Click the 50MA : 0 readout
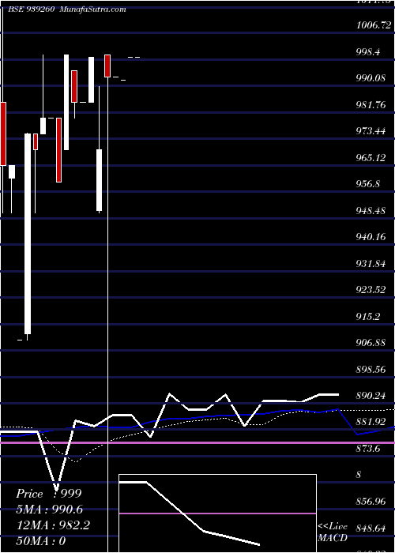This screenshot has width=395, height=553. click(x=41, y=540)
